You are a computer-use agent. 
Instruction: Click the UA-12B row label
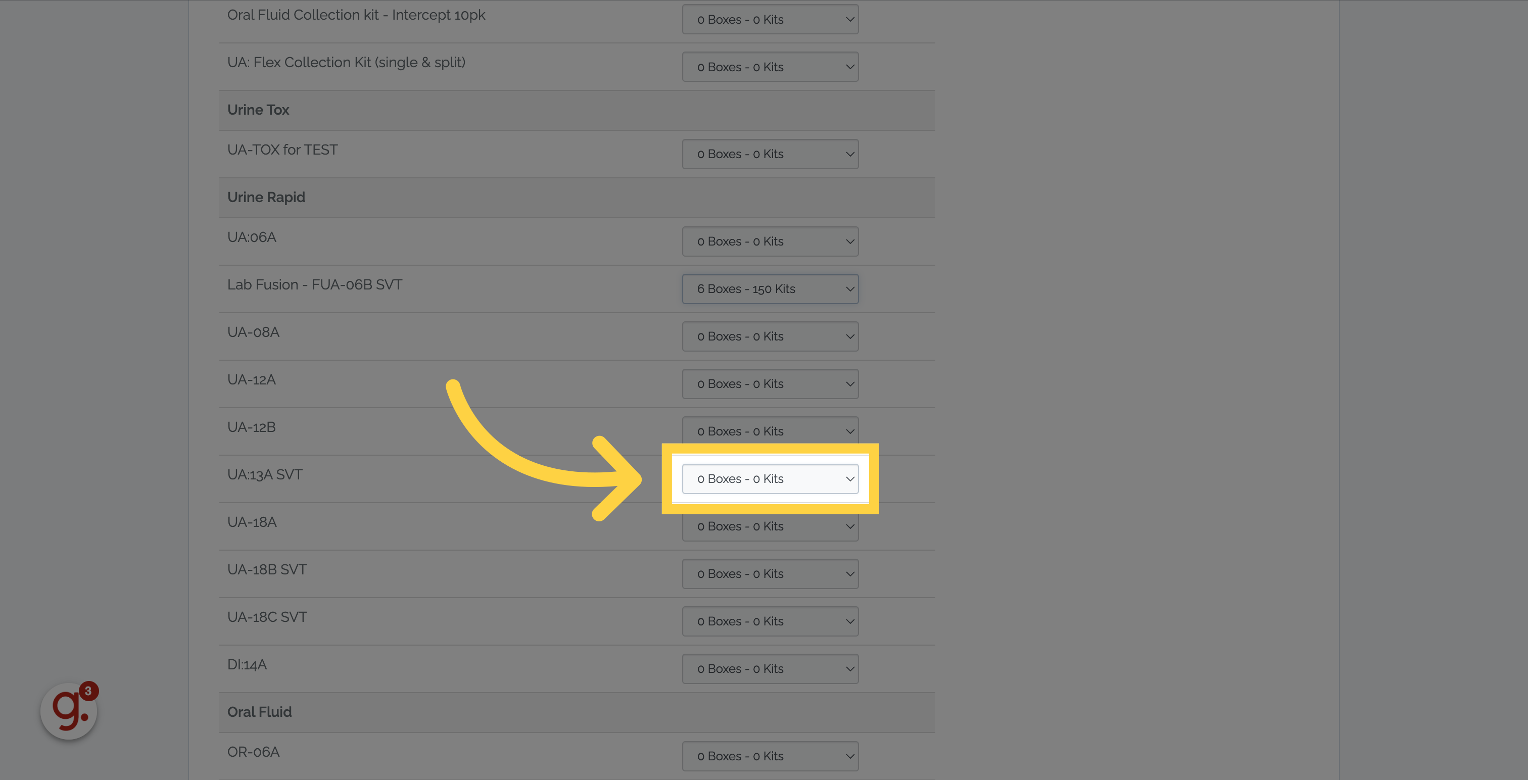(252, 427)
